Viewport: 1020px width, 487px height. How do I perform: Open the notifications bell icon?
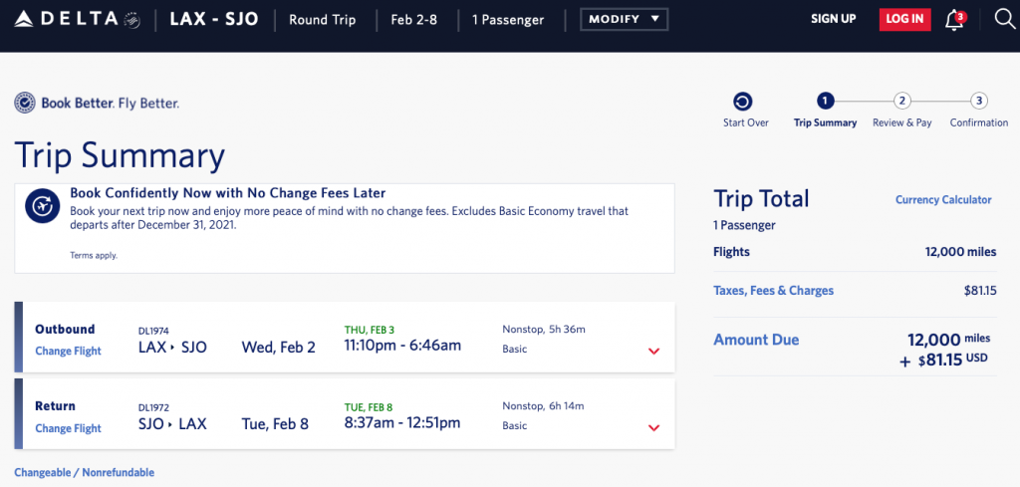click(x=954, y=19)
